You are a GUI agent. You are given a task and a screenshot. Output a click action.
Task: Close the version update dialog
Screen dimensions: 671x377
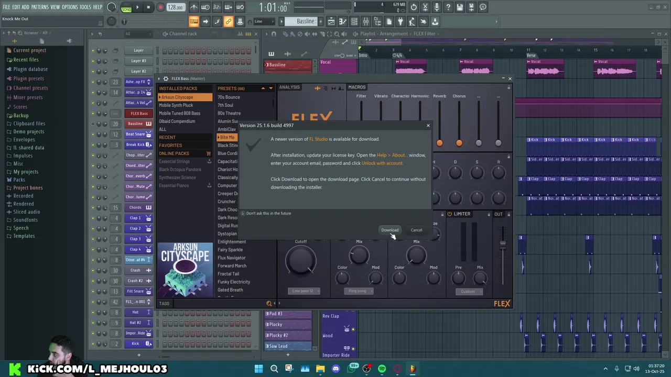(x=428, y=125)
